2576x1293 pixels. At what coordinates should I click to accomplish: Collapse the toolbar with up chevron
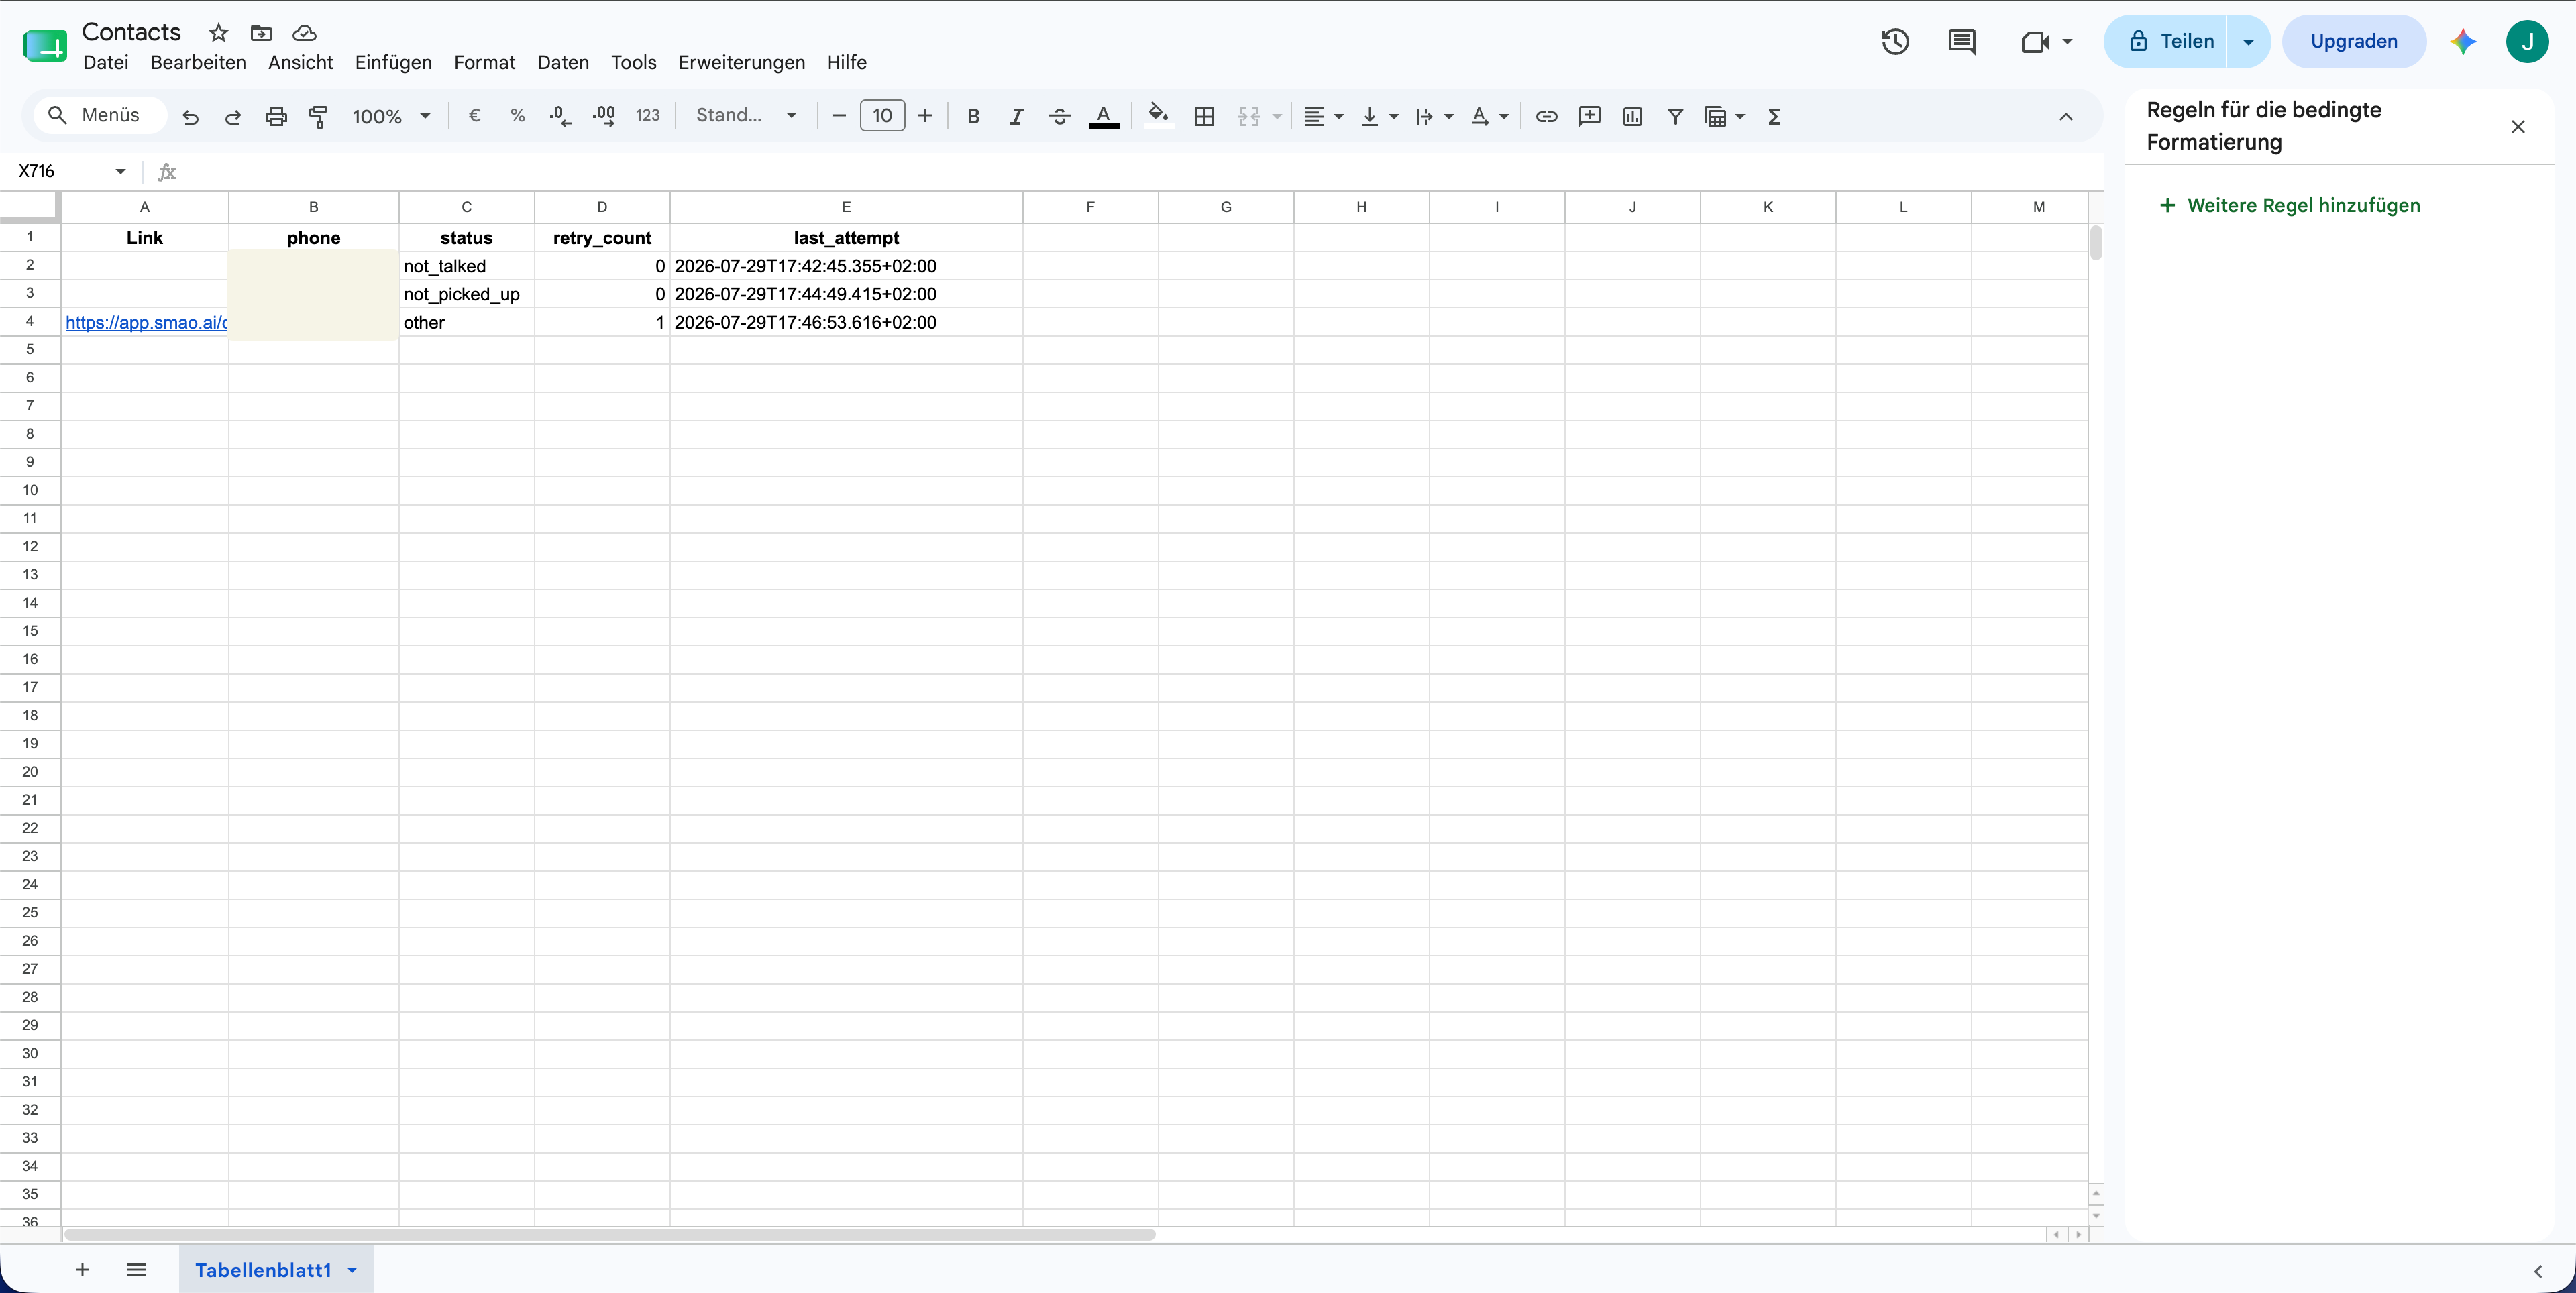(2066, 117)
